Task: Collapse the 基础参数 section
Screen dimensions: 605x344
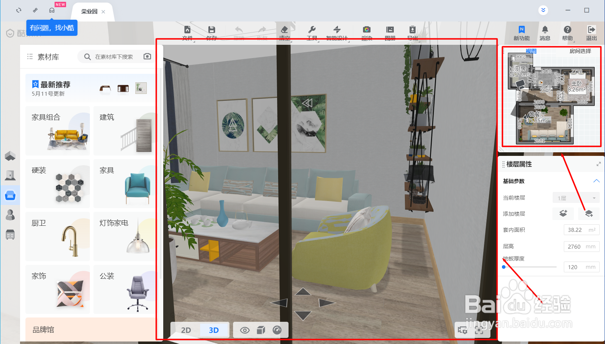Action: (596, 181)
